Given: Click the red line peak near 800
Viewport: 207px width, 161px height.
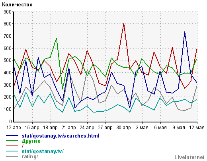Looking at the screenshot, I should (124, 23).
